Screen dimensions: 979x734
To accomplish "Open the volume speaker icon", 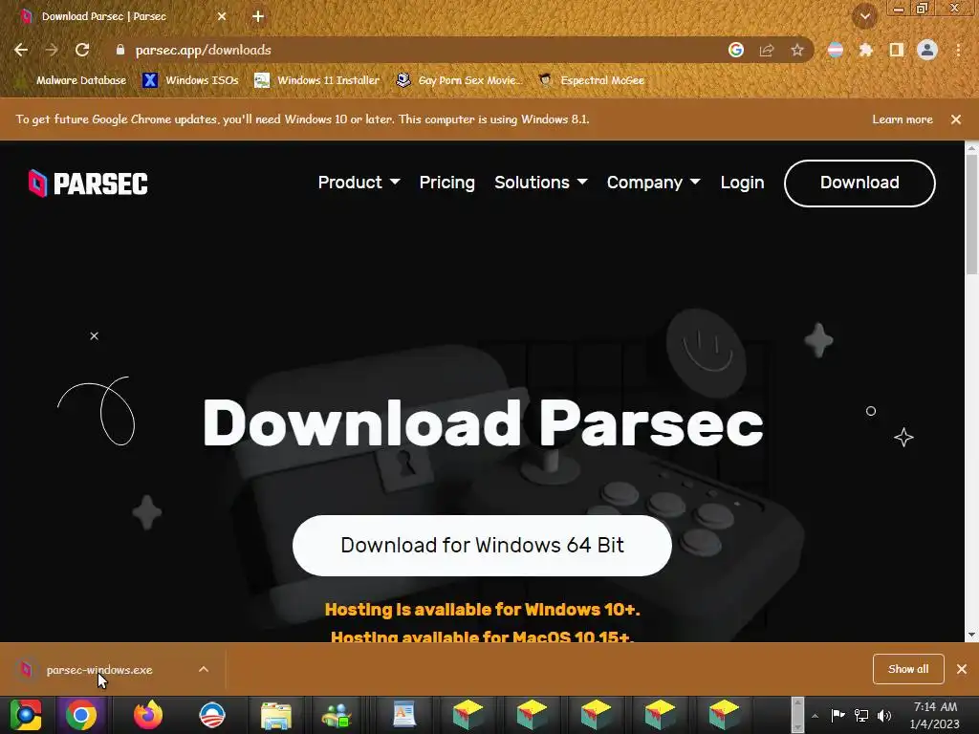I will [884, 715].
